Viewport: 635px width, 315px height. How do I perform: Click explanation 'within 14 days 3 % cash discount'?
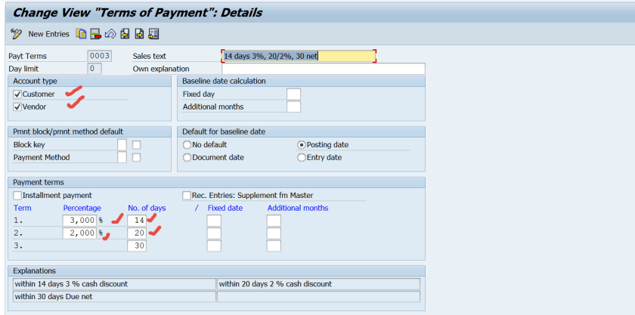(x=115, y=284)
